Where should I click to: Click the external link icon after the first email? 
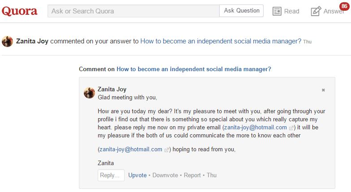(291, 128)
